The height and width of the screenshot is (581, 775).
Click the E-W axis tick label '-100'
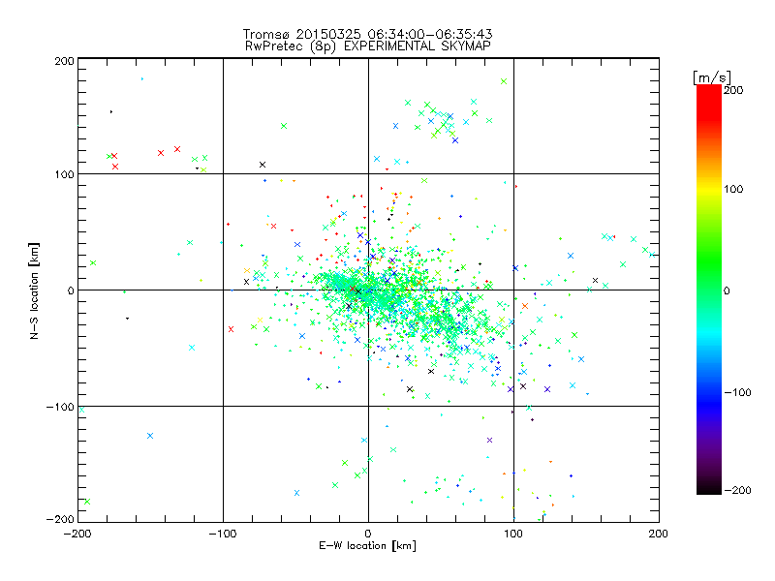click(x=223, y=534)
